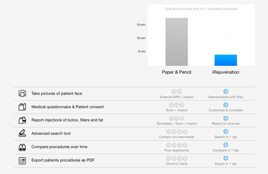Click the iRejuvenation chart label
268x174 pixels.
pos(226,72)
